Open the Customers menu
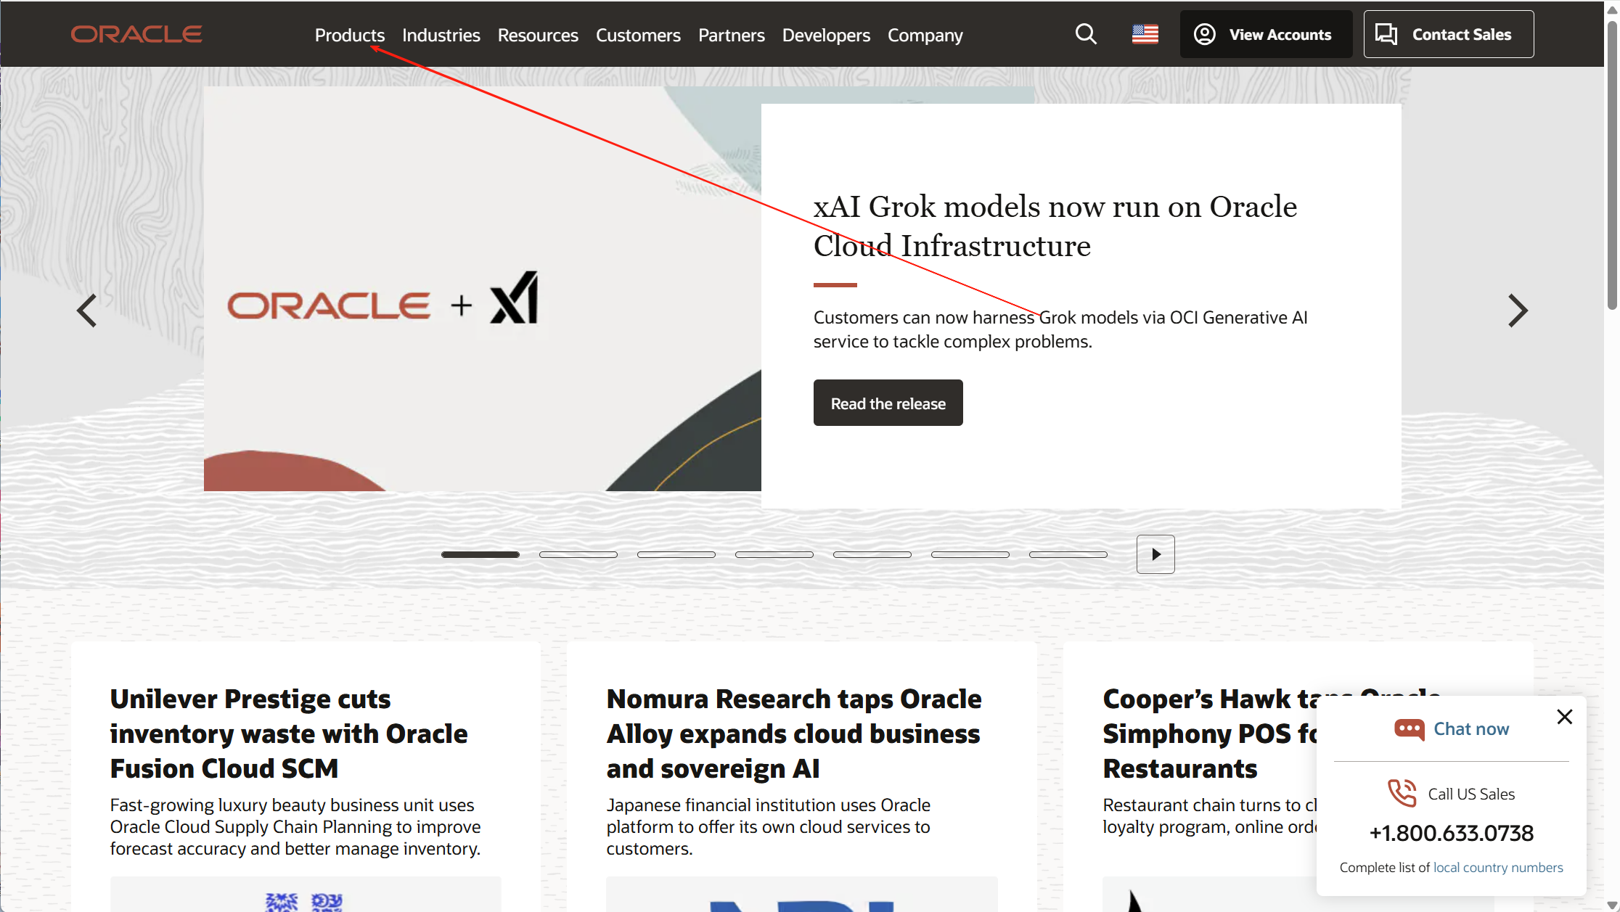Image resolution: width=1620 pixels, height=912 pixels. (638, 35)
